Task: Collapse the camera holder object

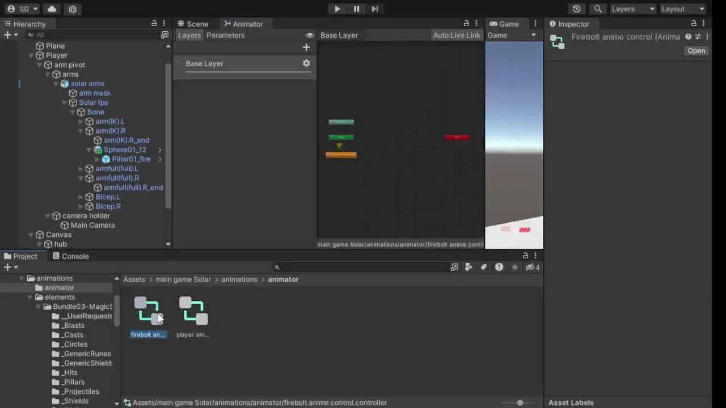Action: (x=48, y=216)
